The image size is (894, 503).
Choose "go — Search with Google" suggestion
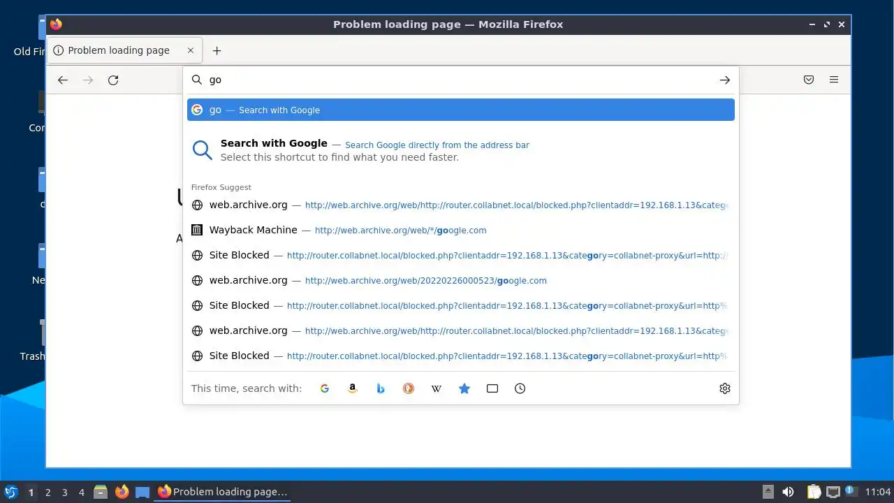pos(461,110)
